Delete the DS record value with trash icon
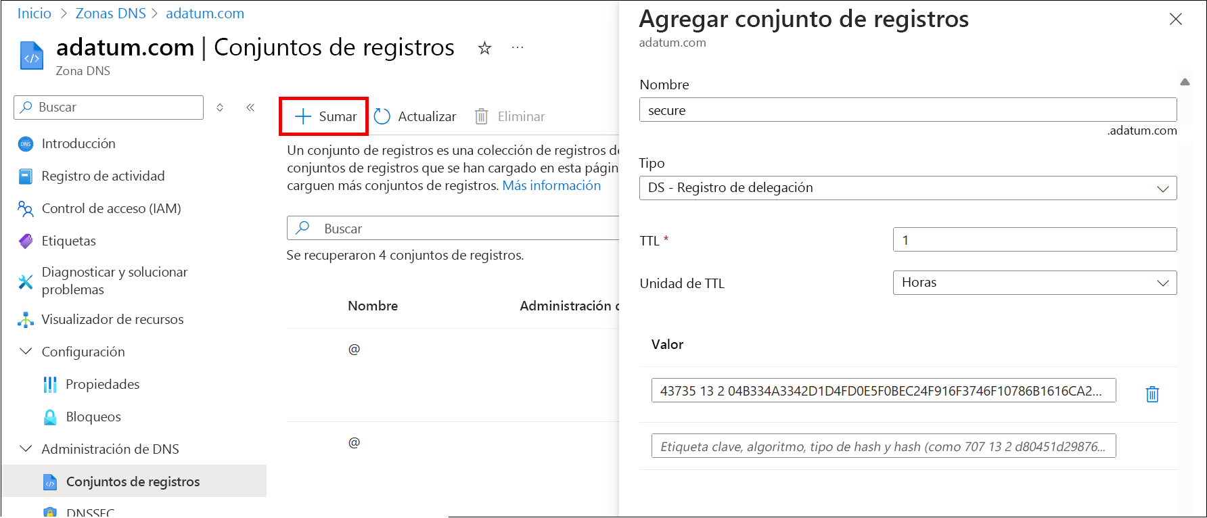 point(1152,394)
